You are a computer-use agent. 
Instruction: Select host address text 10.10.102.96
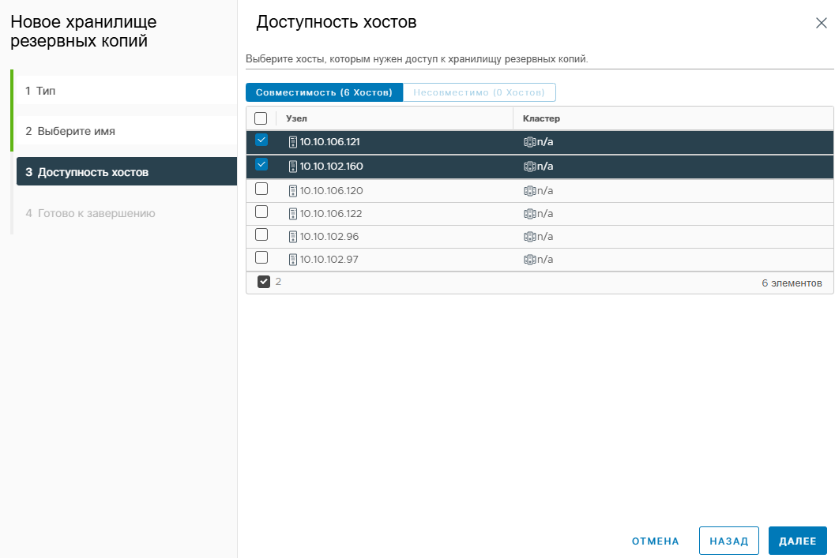(x=329, y=237)
